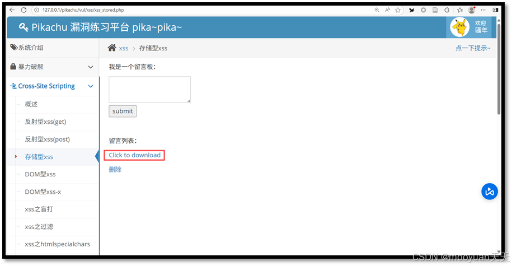
Task: Click the page vertical scrollbar thumb
Action: (x=499, y=69)
